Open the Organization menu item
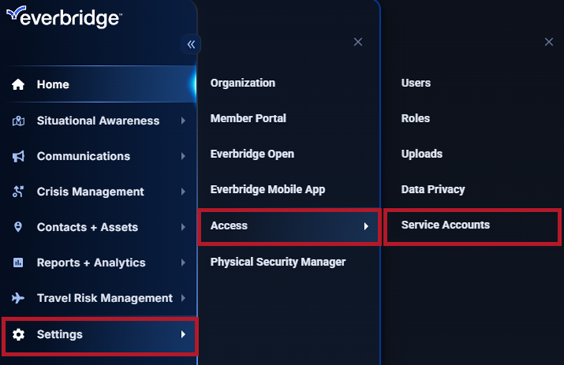This screenshot has width=564, height=365. point(243,83)
